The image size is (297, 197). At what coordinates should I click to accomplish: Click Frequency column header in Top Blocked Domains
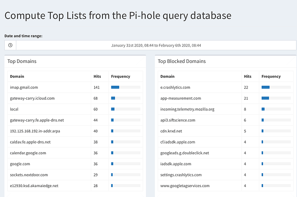coord(271,76)
